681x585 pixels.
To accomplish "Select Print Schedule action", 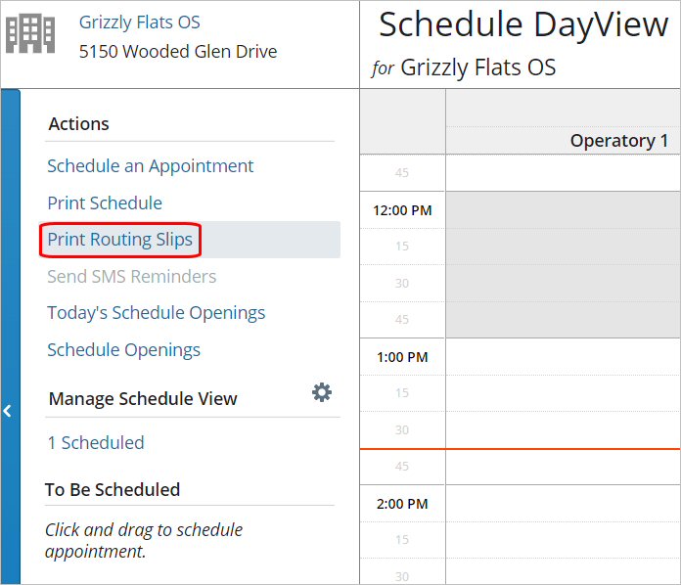I will click(105, 203).
